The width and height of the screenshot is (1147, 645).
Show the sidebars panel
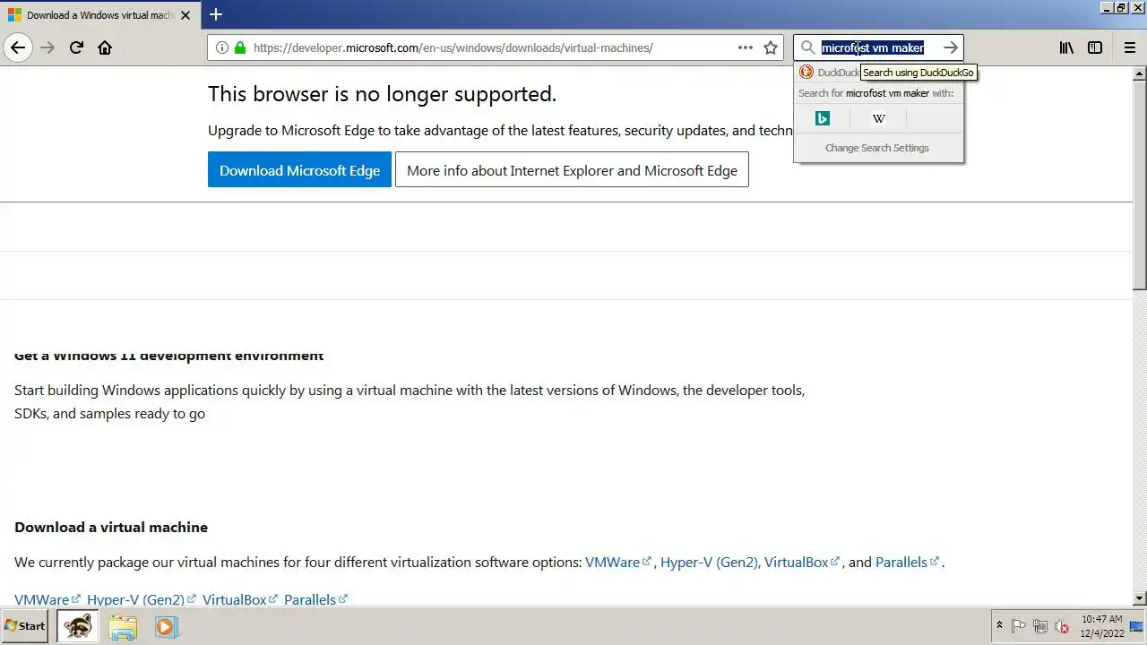pyautogui.click(x=1095, y=47)
